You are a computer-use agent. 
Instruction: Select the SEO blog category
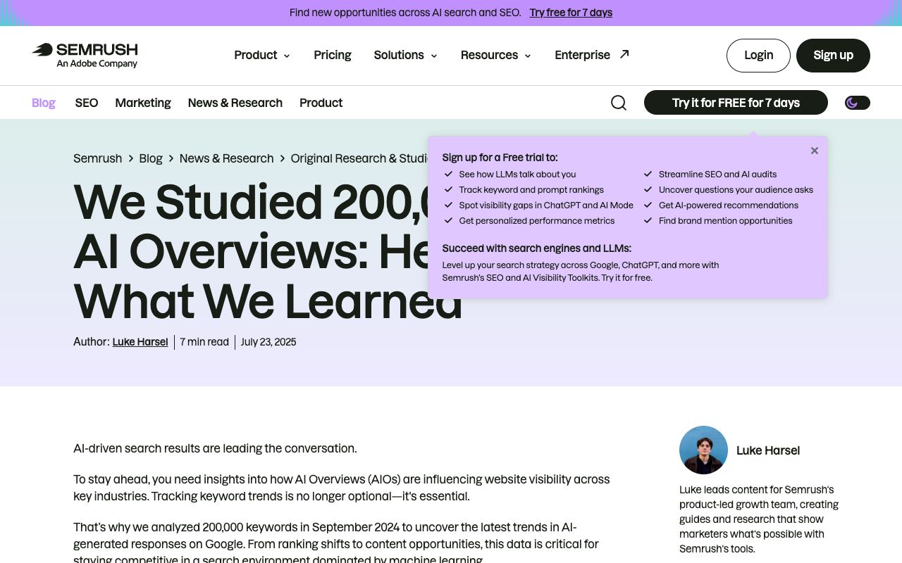87,103
